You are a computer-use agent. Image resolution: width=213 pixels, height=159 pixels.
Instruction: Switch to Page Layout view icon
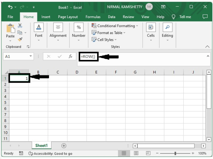click(136, 153)
